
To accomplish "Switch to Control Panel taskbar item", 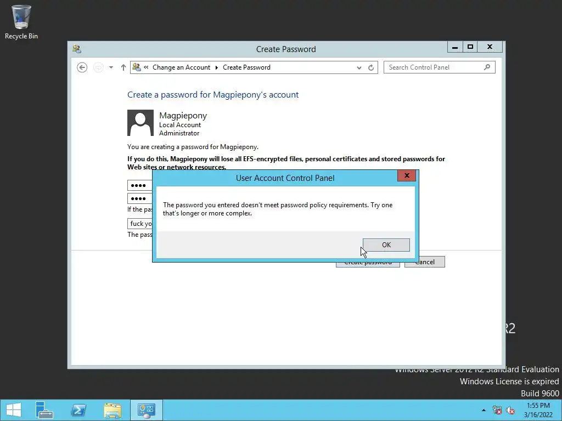I will coord(146,410).
